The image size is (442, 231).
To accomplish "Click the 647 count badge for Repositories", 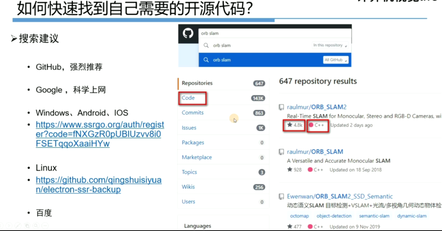I will coord(259,84).
